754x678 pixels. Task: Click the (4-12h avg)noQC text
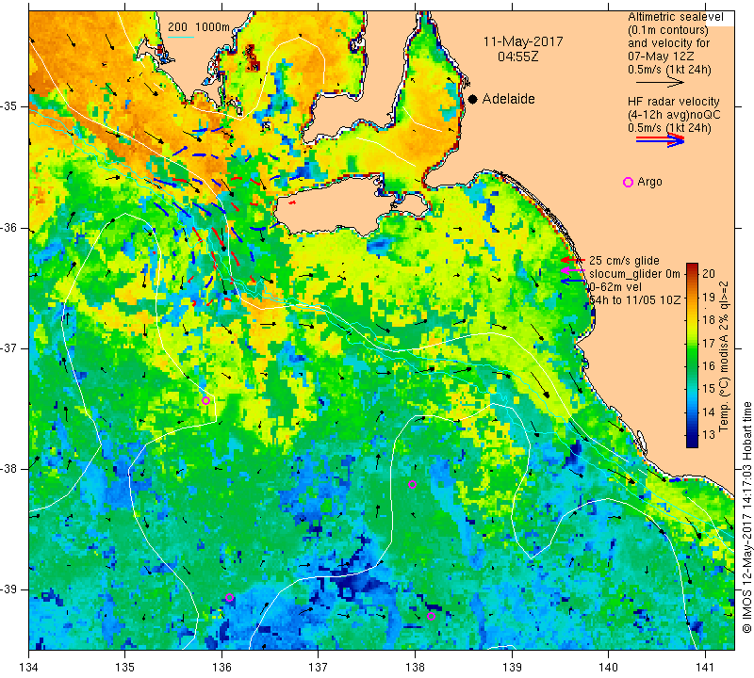pos(674,115)
